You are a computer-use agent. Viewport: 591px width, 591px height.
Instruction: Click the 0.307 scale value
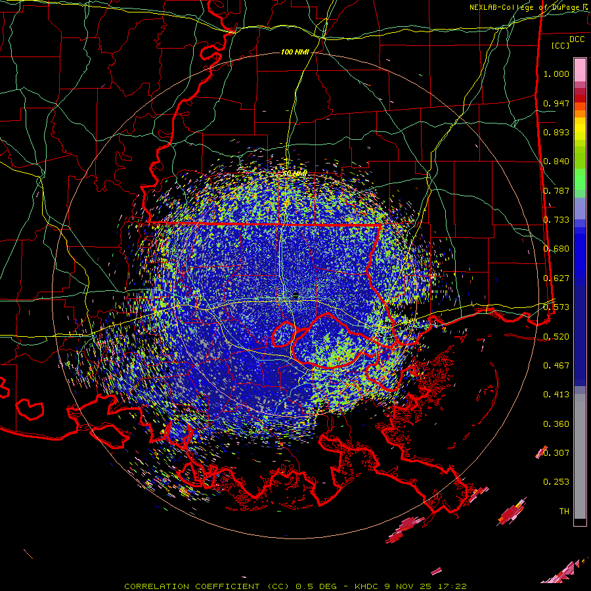click(556, 453)
